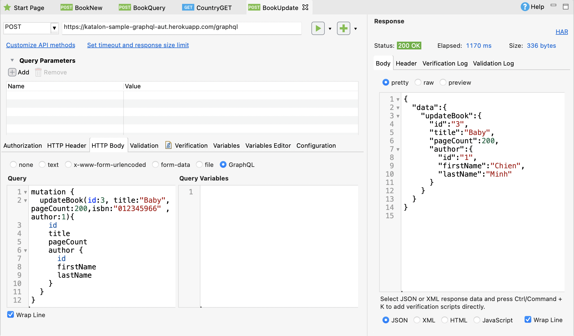574x336 pixels.
Task: Select the raw response view radio
Action: [418, 82]
